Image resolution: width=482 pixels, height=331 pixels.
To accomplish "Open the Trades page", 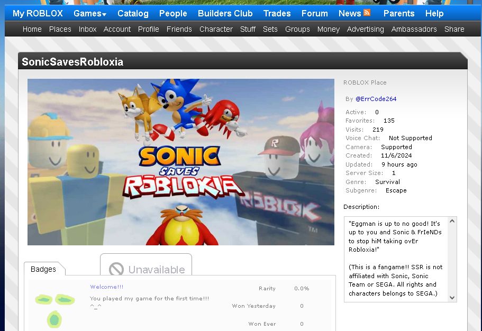I will [x=277, y=14].
